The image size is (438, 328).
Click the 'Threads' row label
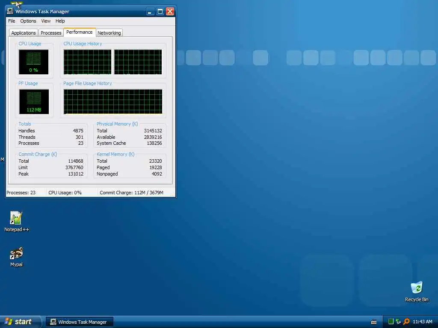(x=27, y=137)
